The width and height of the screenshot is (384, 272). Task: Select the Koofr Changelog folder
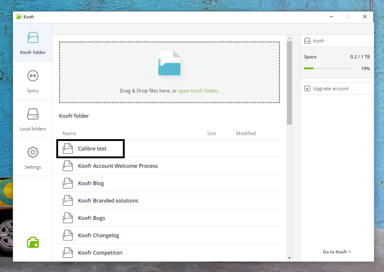coord(98,235)
